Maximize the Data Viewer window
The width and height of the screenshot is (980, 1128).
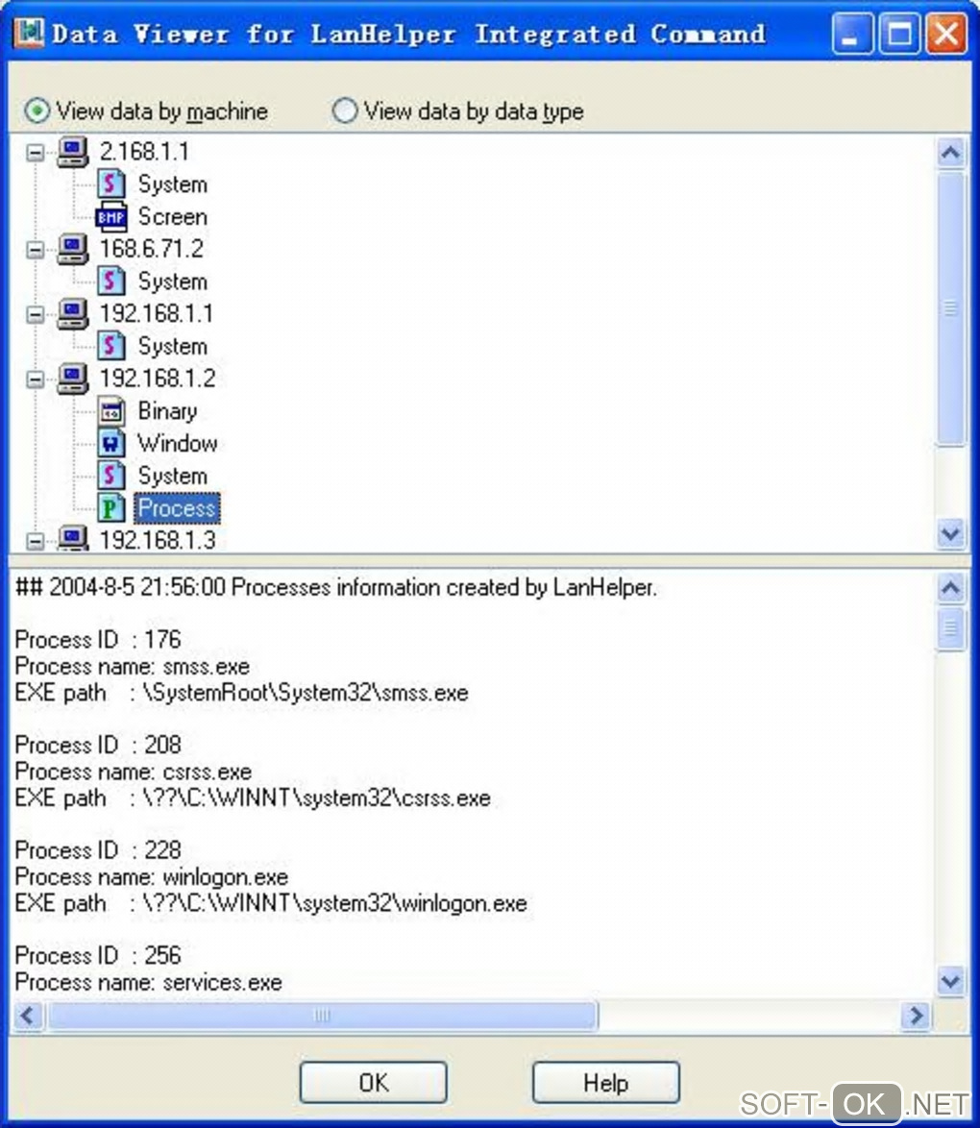pos(899,33)
